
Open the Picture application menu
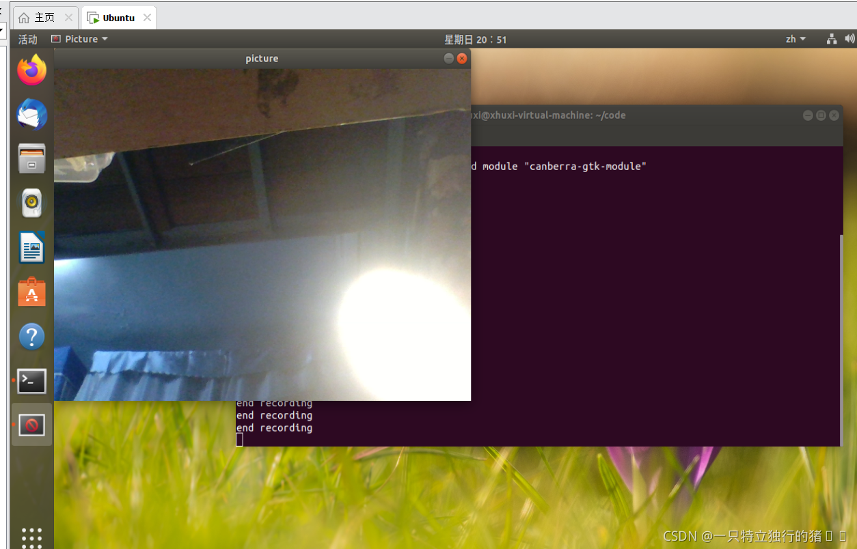point(80,39)
